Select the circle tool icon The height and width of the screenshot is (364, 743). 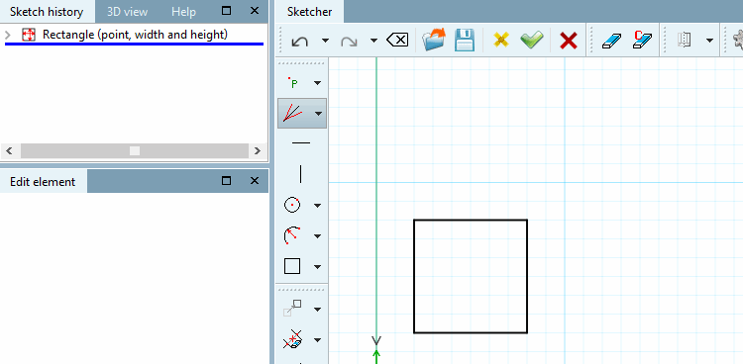(292, 205)
